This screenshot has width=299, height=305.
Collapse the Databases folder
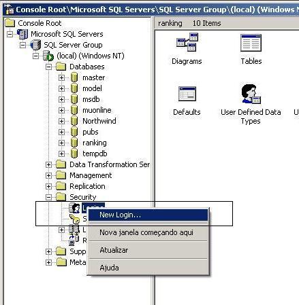[x=48, y=67]
